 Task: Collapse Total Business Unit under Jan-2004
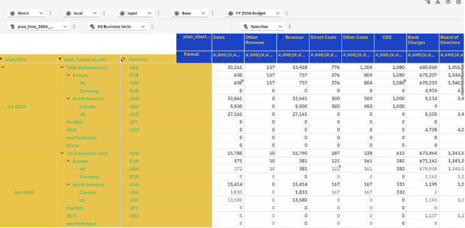(61, 153)
